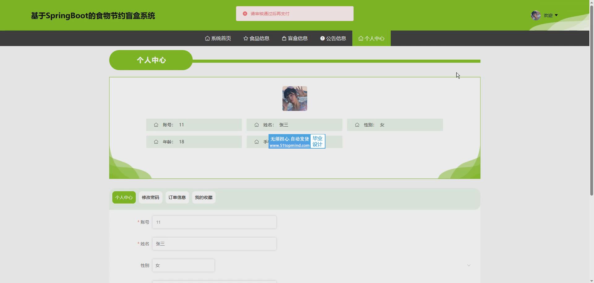Click the large profile photo thumbnail

[295, 99]
